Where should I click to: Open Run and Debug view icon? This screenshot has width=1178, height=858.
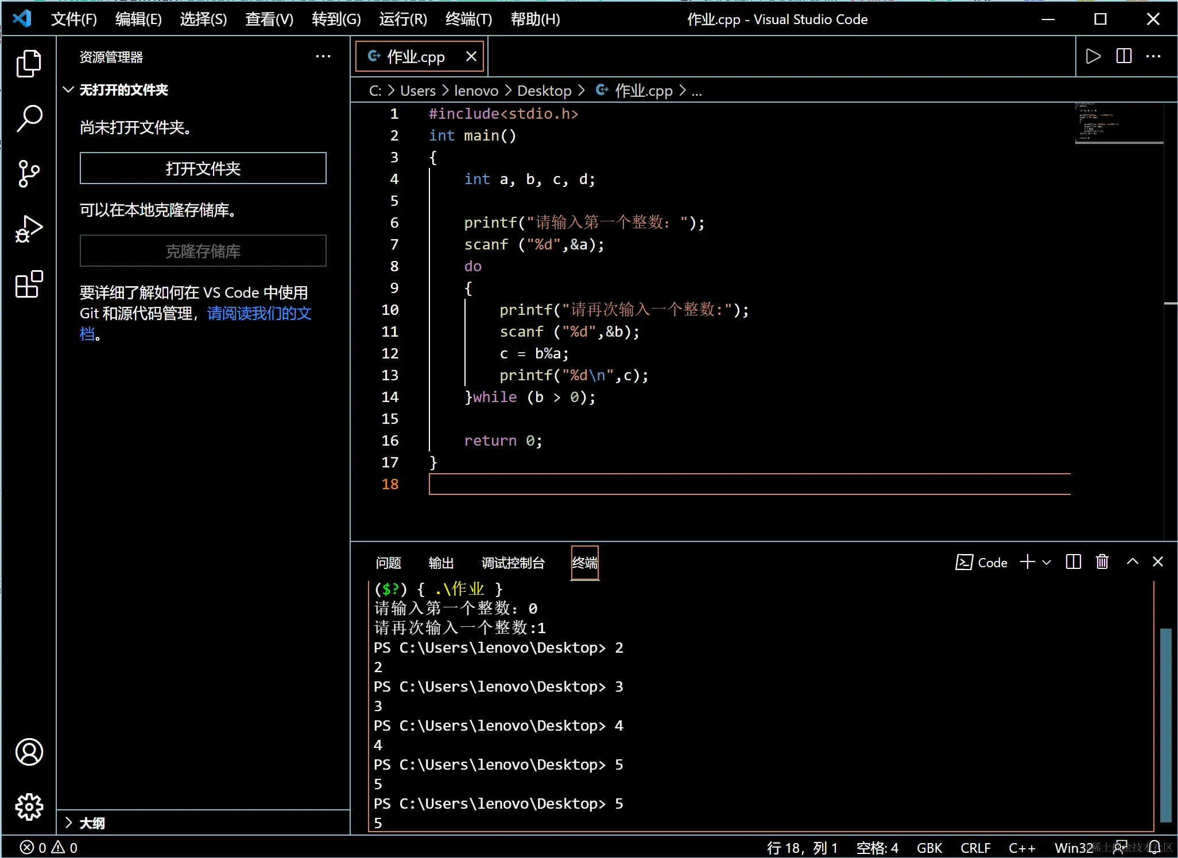(29, 229)
